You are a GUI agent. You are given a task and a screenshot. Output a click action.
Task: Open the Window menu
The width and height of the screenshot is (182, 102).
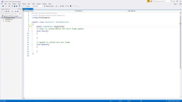(44, 4)
